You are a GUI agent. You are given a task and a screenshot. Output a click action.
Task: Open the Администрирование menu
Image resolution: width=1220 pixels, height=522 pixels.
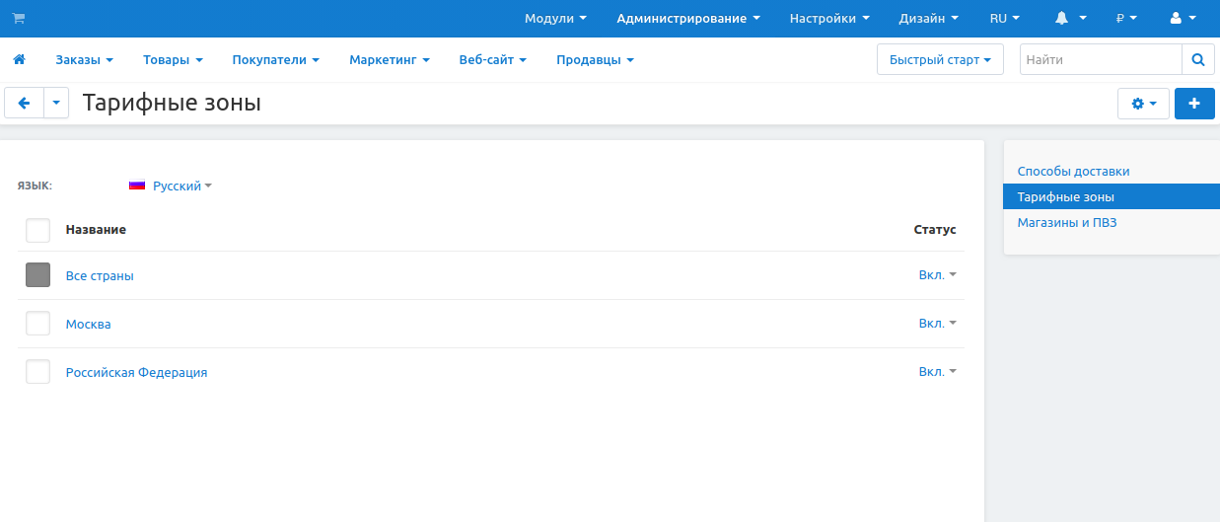pos(687,18)
